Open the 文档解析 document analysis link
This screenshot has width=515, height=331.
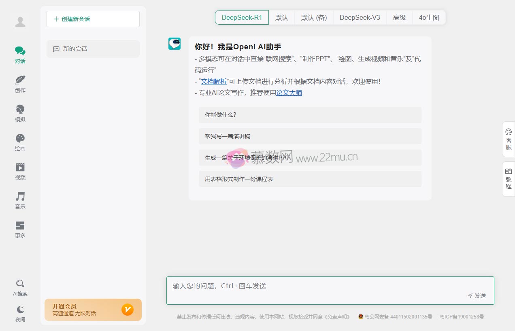click(214, 81)
